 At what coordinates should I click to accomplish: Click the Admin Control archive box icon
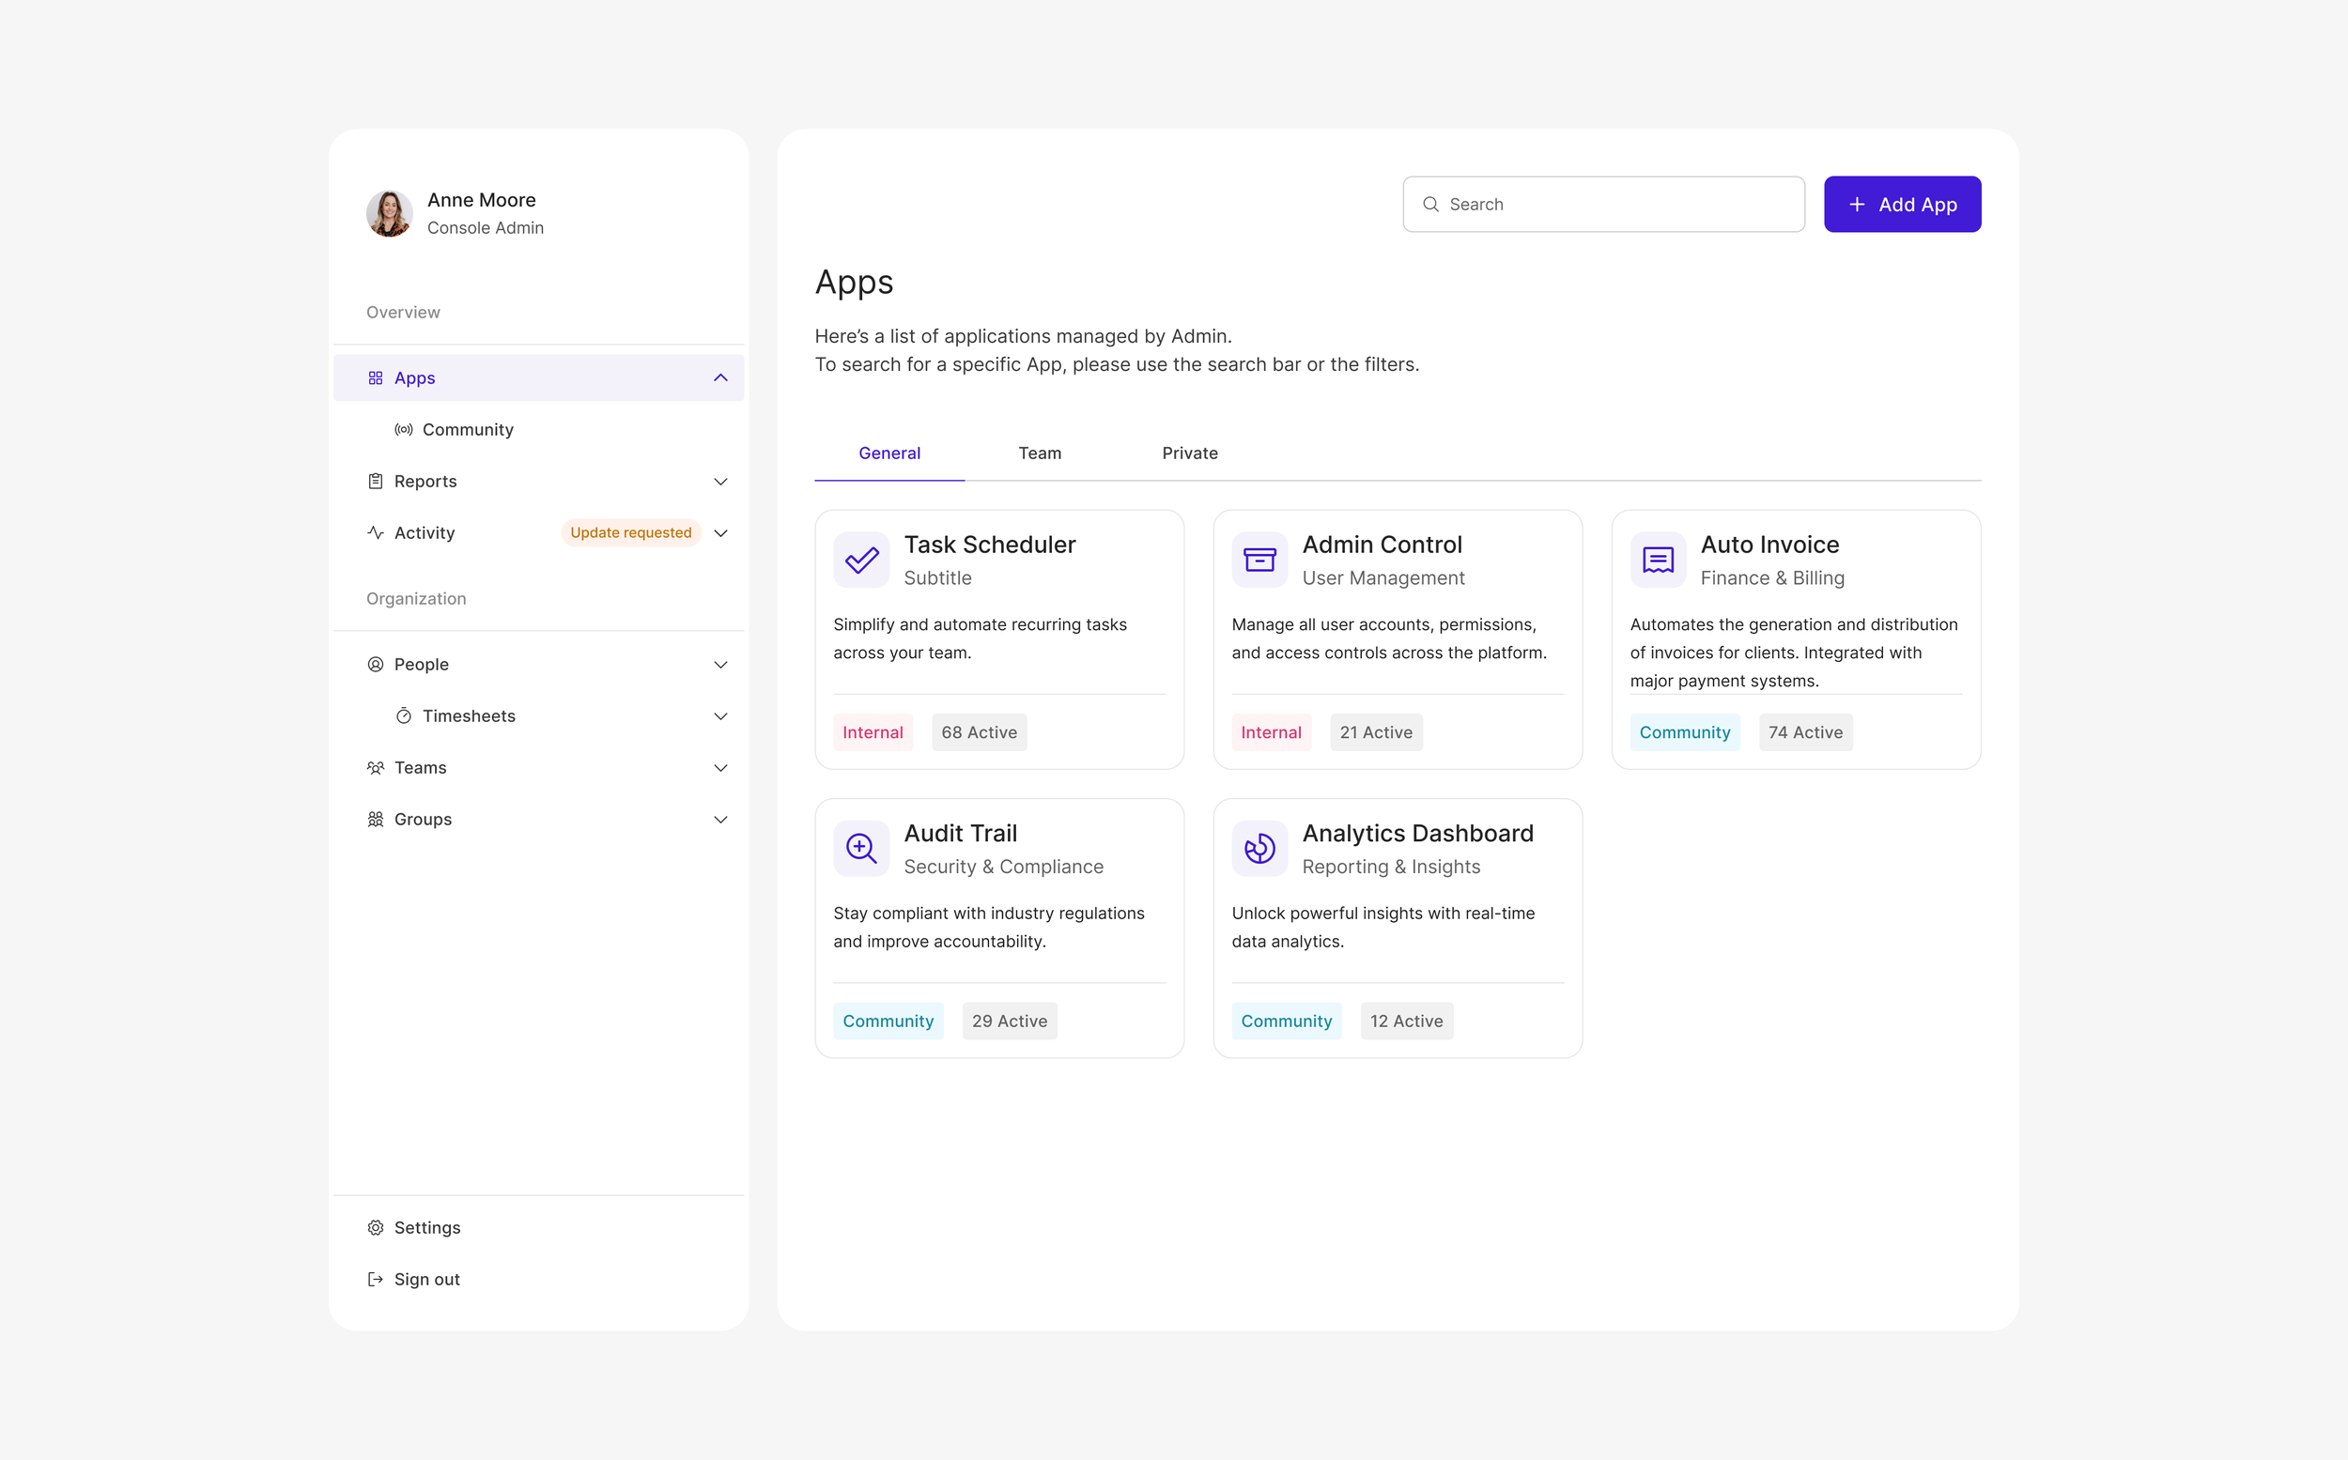click(x=1259, y=560)
